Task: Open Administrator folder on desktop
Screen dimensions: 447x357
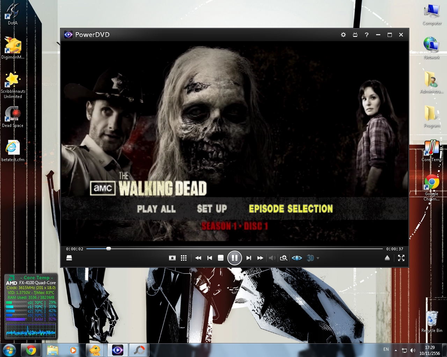Action: 432,82
